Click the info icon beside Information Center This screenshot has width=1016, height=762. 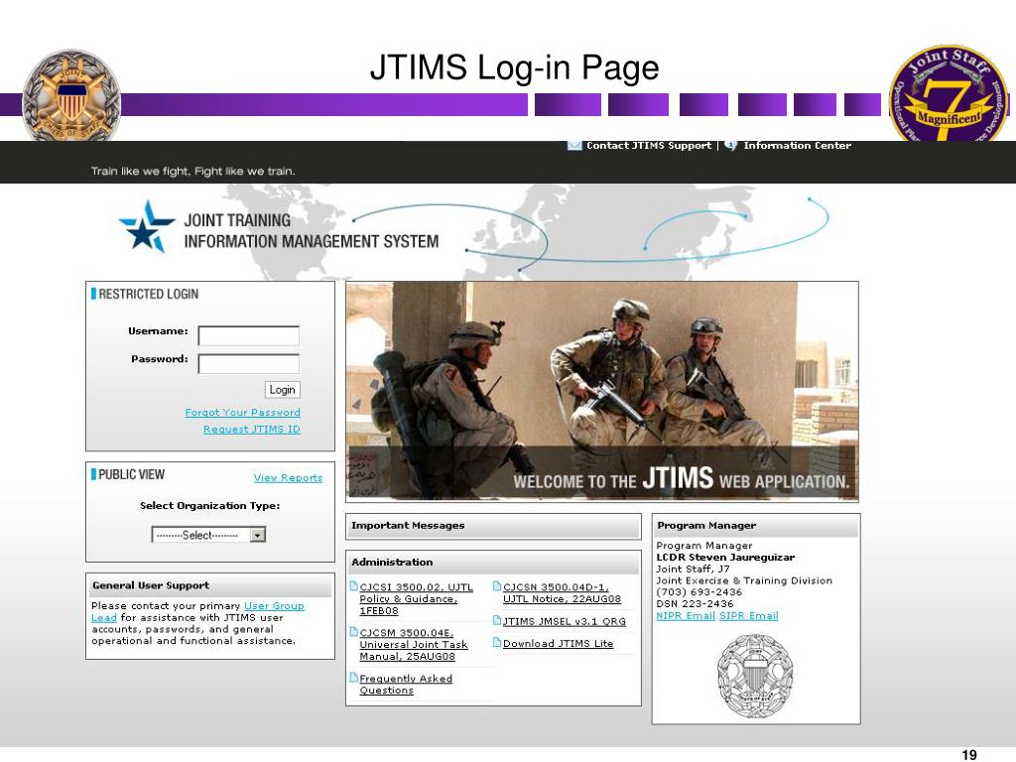click(730, 145)
